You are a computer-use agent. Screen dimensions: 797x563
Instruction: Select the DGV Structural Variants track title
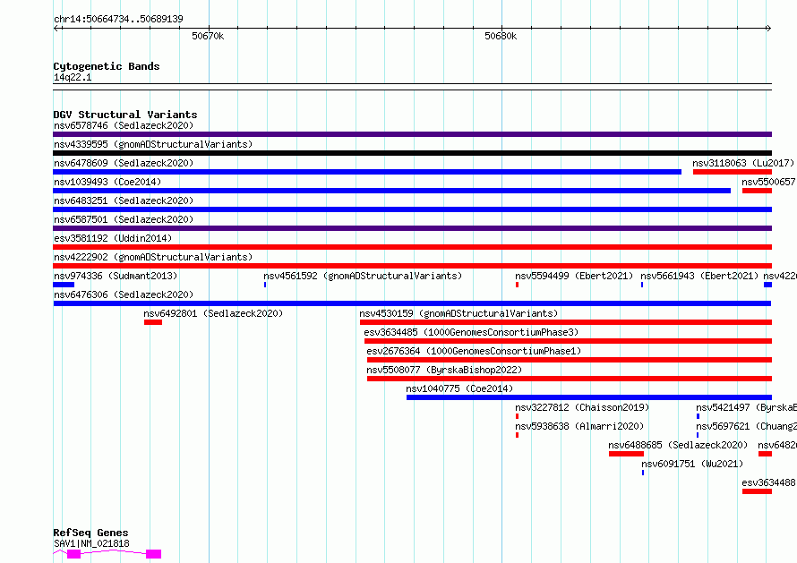click(125, 115)
